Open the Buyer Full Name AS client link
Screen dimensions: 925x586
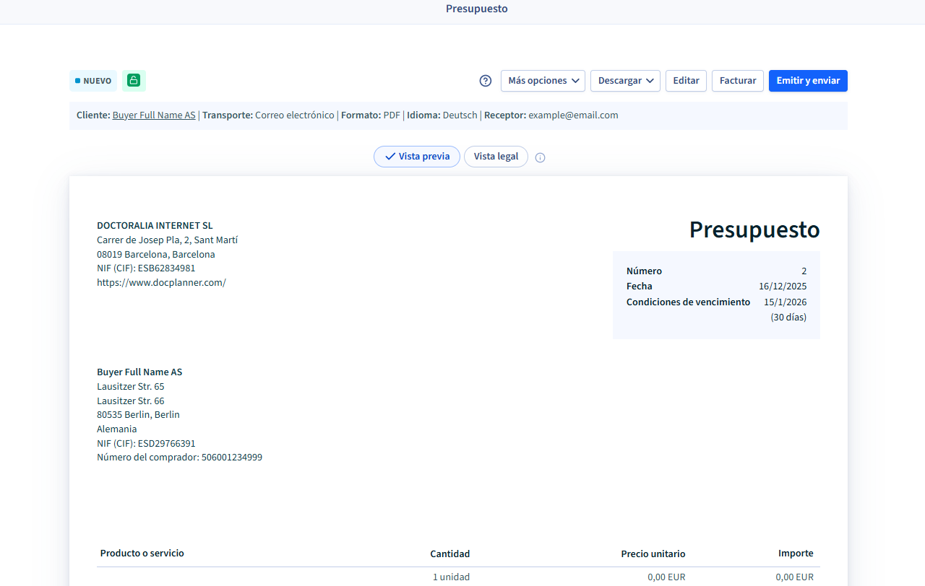(153, 115)
